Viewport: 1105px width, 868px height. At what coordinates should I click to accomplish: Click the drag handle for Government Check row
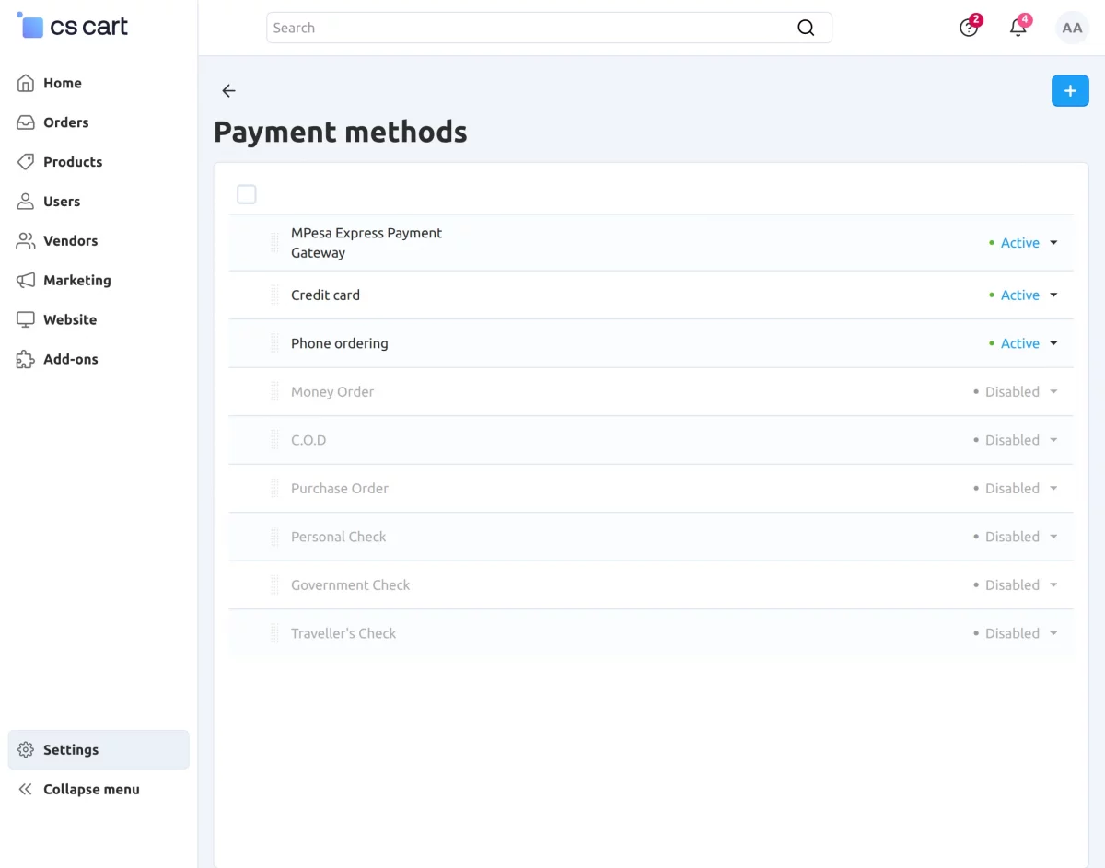(274, 585)
